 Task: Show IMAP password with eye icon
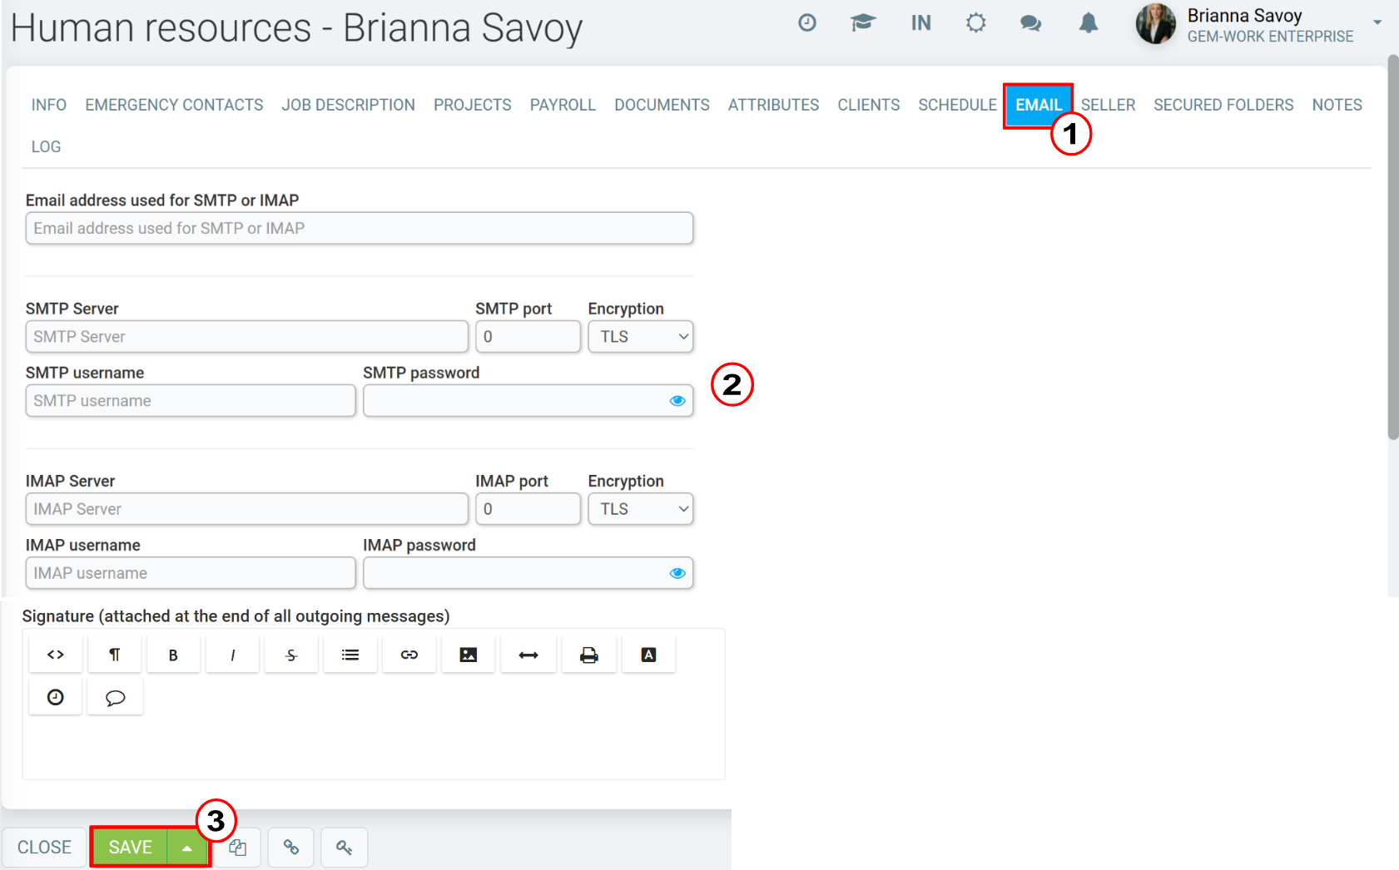click(677, 573)
